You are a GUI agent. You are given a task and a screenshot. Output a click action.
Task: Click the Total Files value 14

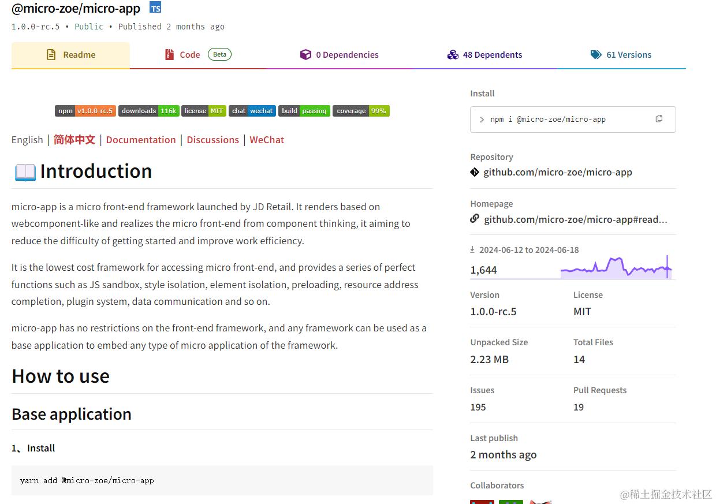[x=579, y=359]
